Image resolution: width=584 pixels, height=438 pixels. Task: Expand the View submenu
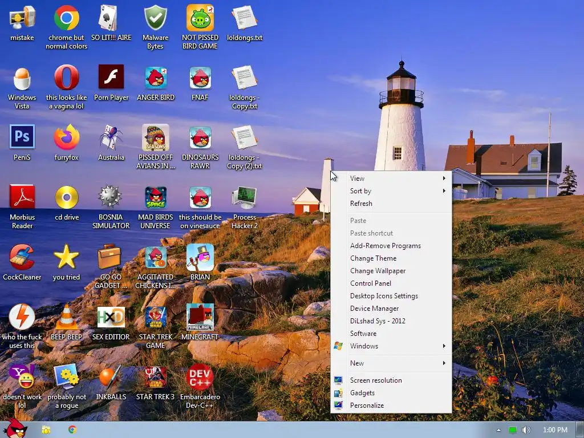391,179
